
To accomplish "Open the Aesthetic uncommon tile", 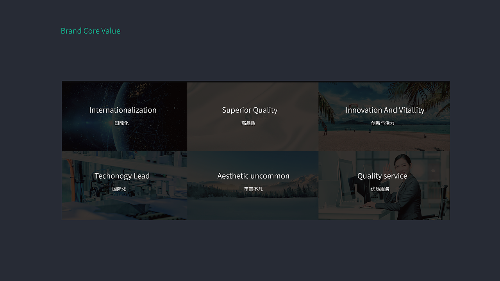I will pyautogui.click(x=253, y=185).
